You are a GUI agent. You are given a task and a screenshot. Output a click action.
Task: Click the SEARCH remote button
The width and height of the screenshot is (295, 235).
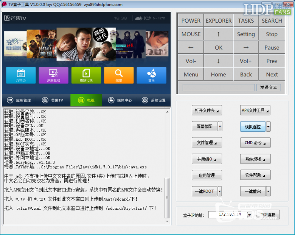click(x=272, y=20)
